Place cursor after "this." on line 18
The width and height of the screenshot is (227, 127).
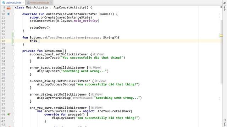pos(39,41)
